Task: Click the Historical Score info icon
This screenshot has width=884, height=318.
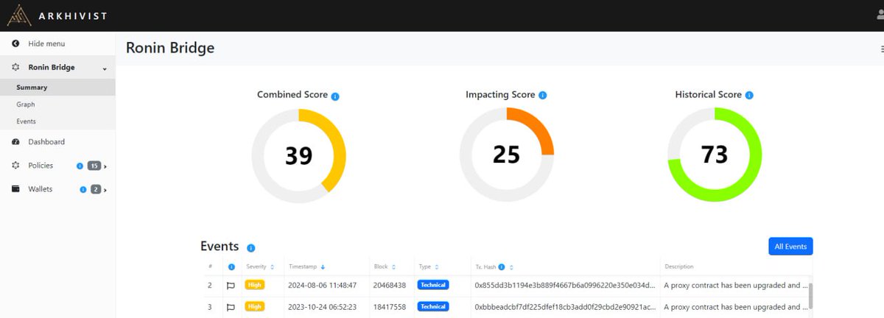Action: pos(749,96)
